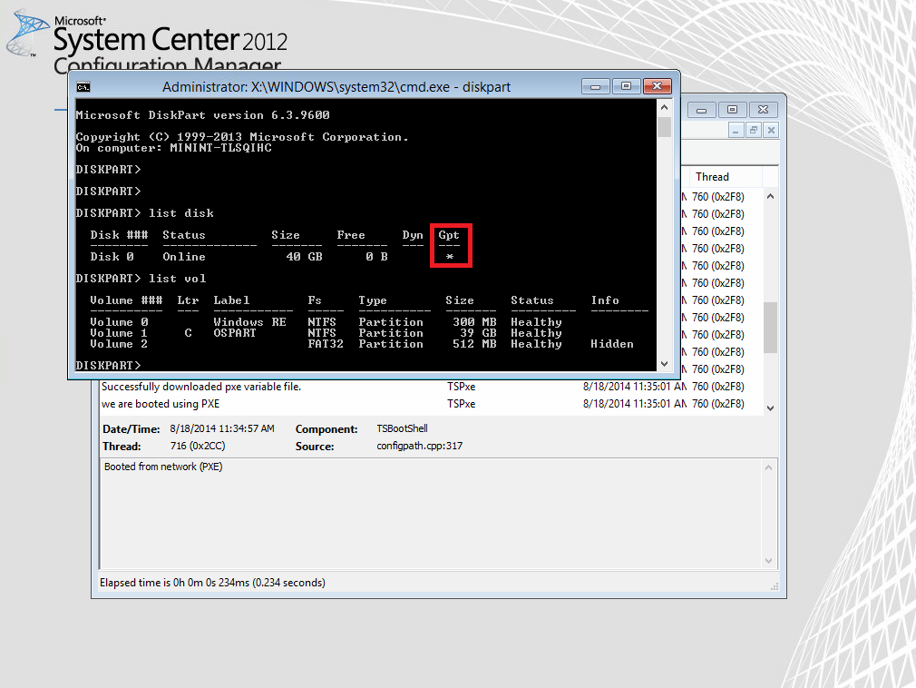Viewport: 916px width, 688px height.
Task: Click the cmd window title bar text
Action: pyautogui.click(x=336, y=87)
